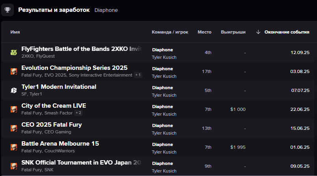Click the game icon for Battle Arena Melbourne 15
The image size is (317, 176).
(14, 147)
